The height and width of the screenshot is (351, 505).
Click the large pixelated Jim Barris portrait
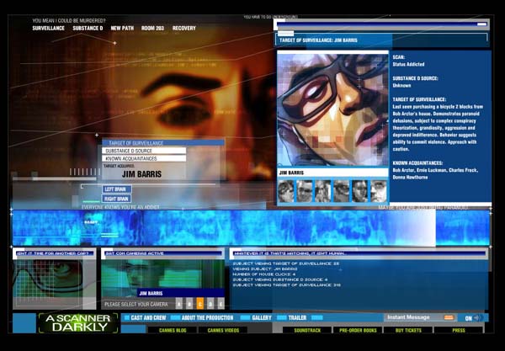(332, 109)
